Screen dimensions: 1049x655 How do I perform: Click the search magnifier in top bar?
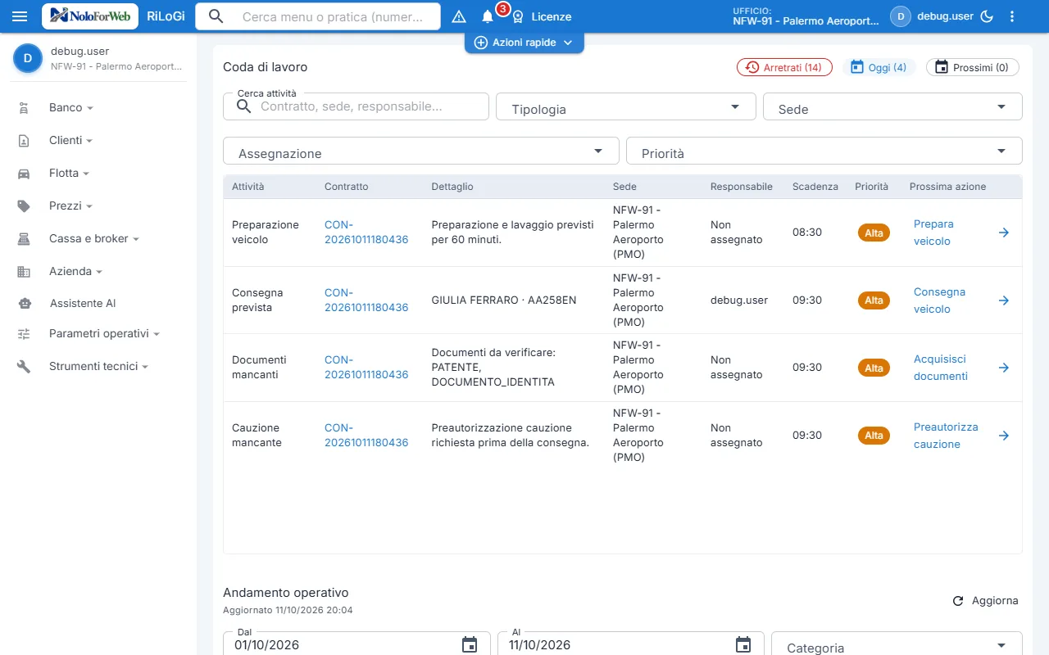click(x=216, y=16)
